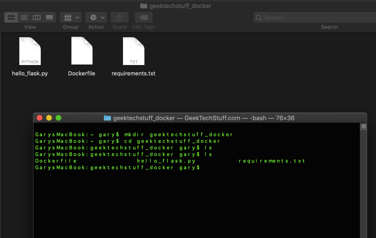Switch Finder to column view
Viewport: 376px width, 238px height.
point(36,17)
